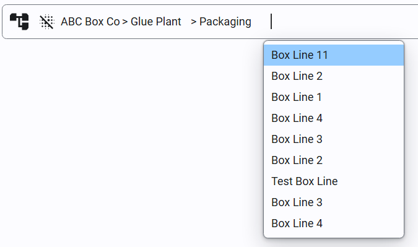
Task: Open the Packaging breadcrumb level
Action: 225,22
